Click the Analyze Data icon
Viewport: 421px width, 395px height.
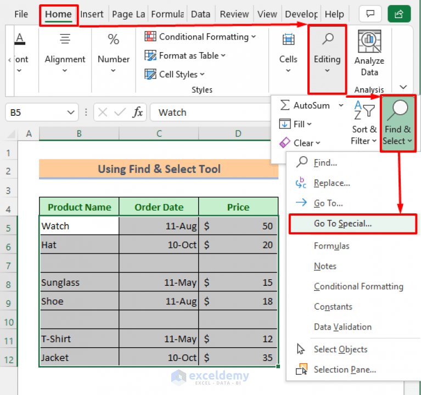(x=369, y=41)
